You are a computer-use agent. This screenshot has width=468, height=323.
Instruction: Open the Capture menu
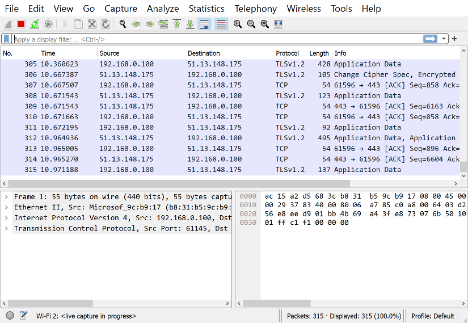(121, 9)
